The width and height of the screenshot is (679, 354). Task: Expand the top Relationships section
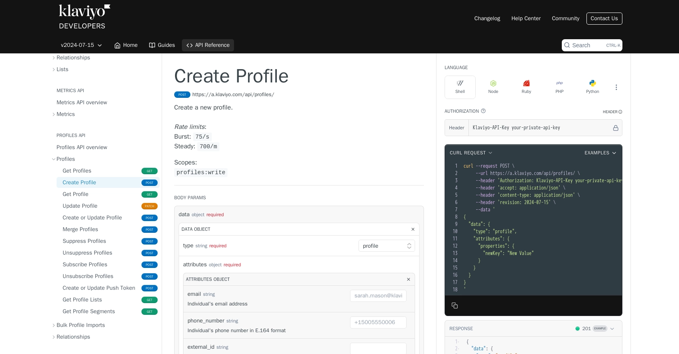pos(54,58)
